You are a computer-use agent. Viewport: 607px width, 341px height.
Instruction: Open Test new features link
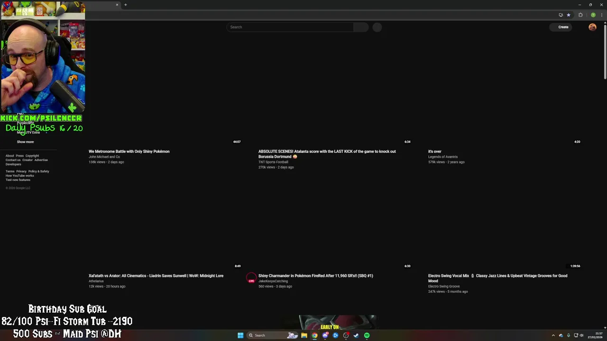(x=18, y=180)
